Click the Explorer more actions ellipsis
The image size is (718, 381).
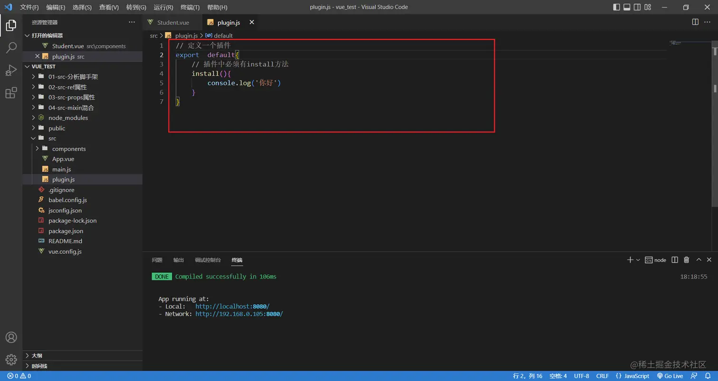click(x=132, y=22)
